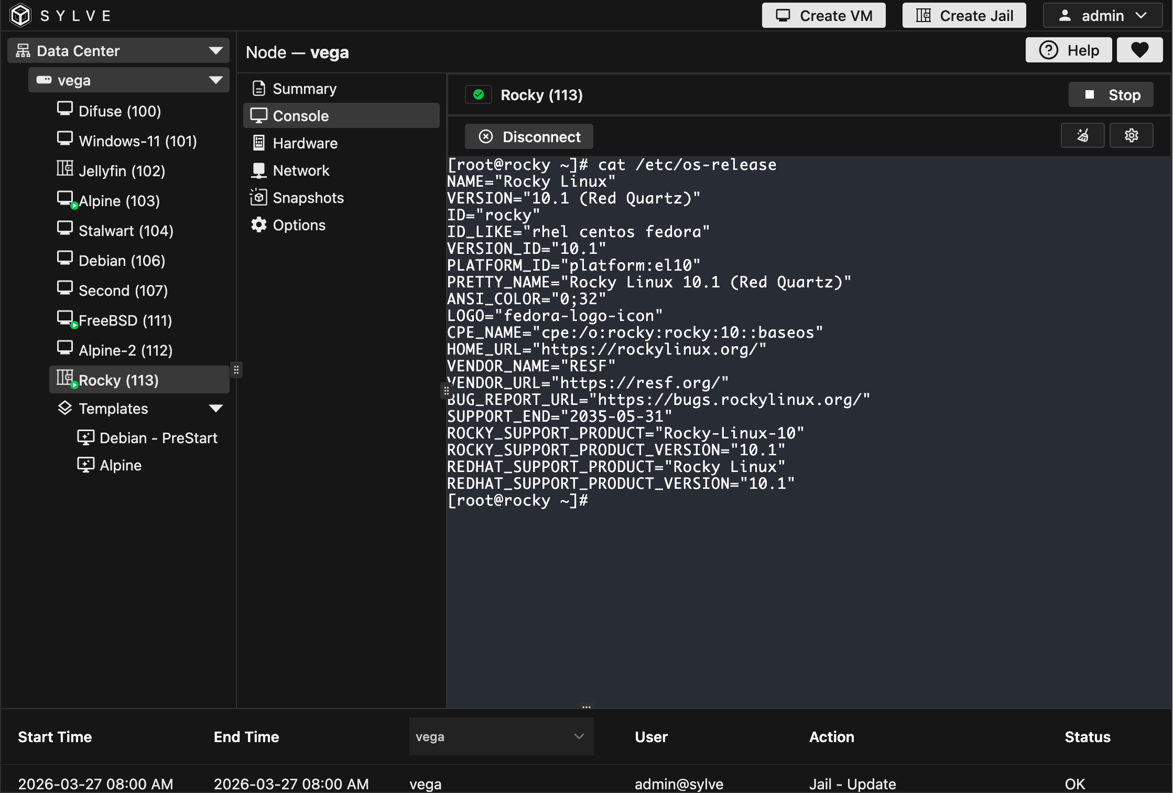Open the Options tab
The height and width of the screenshot is (793, 1173).
(341, 224)
